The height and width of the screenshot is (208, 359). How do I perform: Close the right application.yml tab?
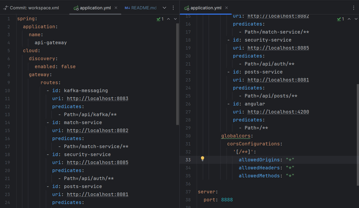tap(226, 8)
